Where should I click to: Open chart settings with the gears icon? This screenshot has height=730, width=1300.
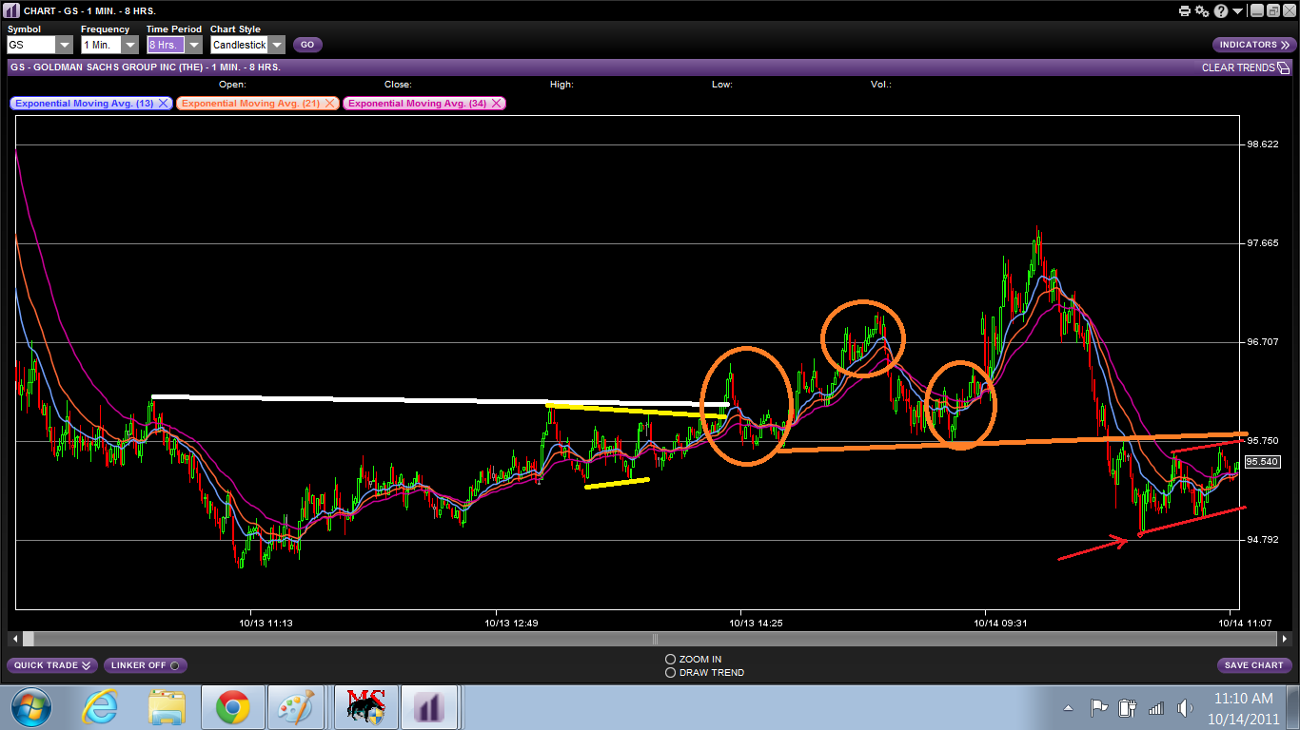(1202, 10)
